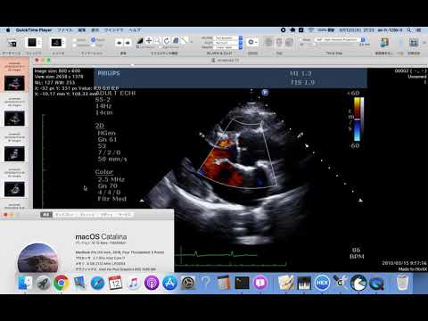Select the highlighted blue annotation radio button

click(93, 39)
